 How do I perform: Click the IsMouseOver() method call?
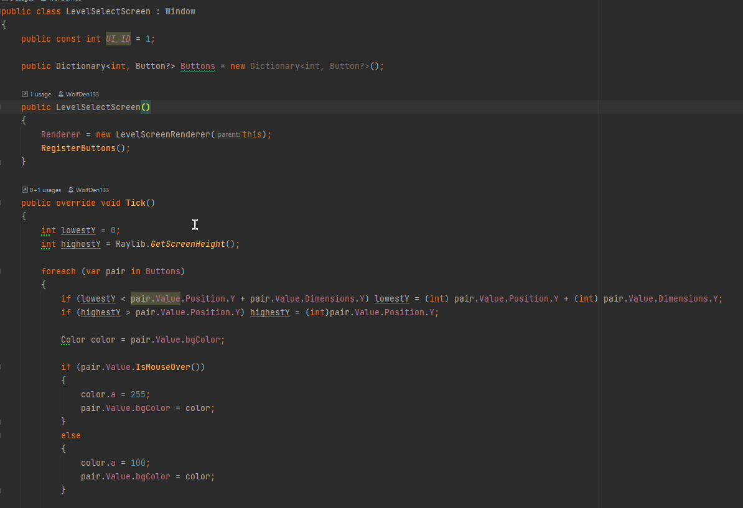click(x=163, y=367)
